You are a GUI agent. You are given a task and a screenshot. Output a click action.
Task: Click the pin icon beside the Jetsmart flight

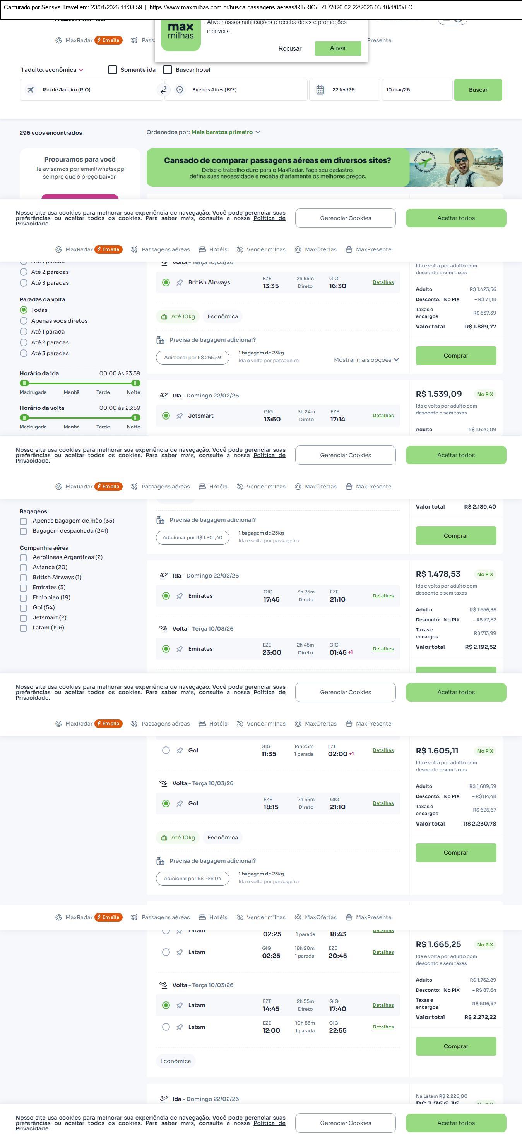click(x=180, y=416)
